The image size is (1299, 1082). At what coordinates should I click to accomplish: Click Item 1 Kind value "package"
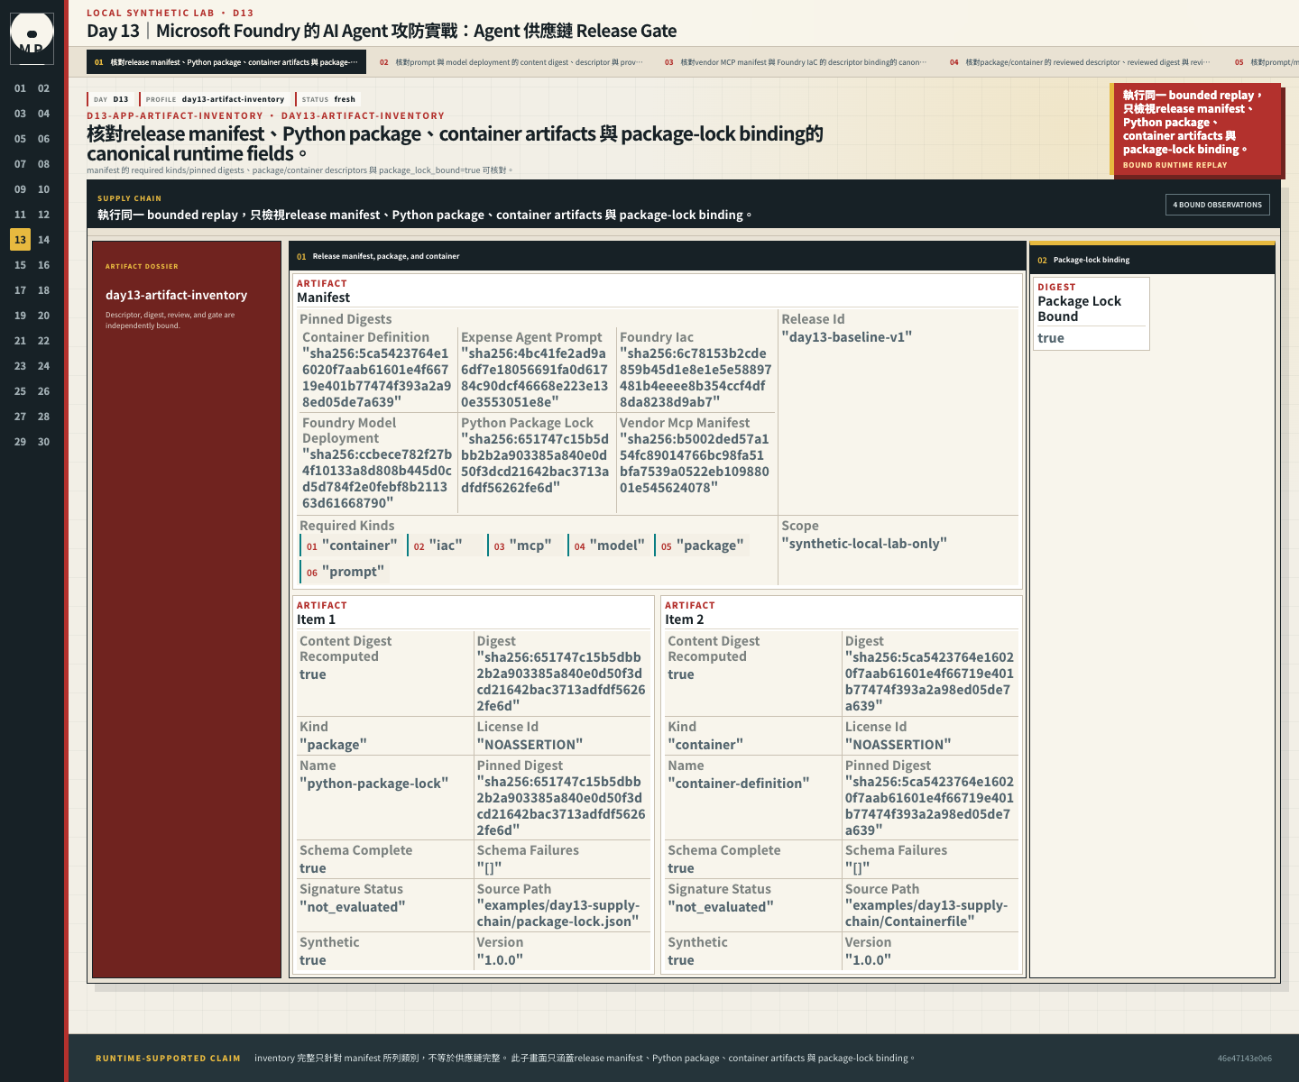coord(334,745)
